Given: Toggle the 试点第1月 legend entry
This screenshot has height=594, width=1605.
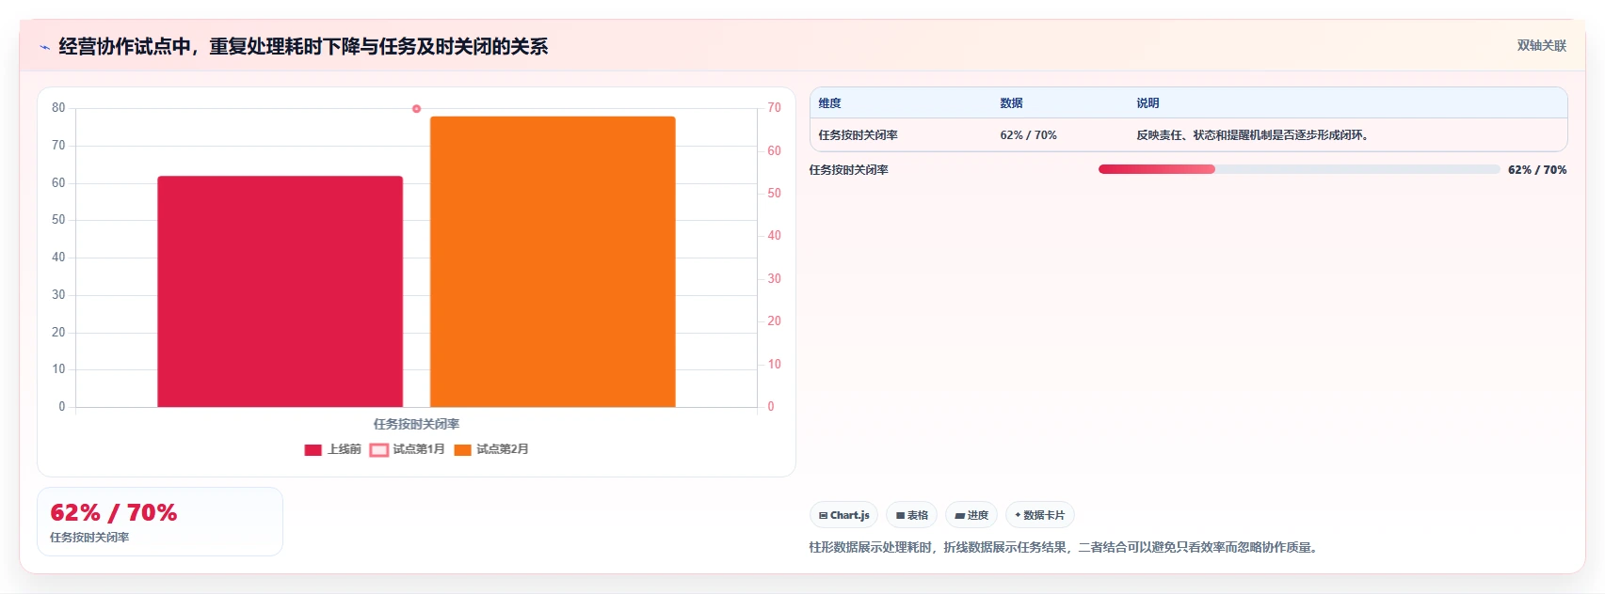Looking at the screenshot, I should 407,449.
